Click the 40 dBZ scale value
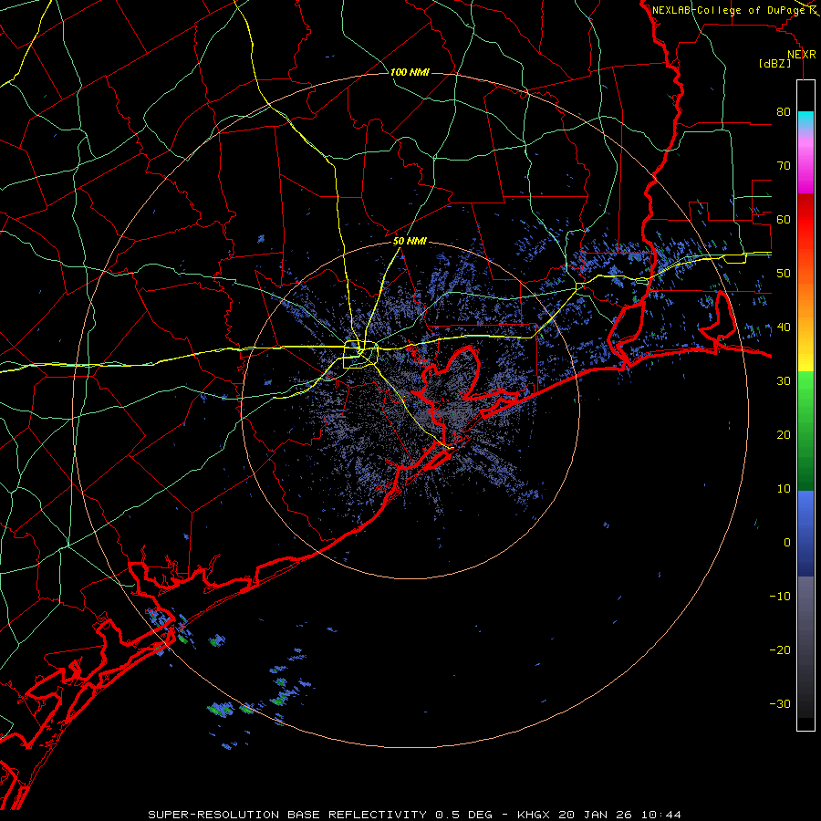 coord(784,327)
